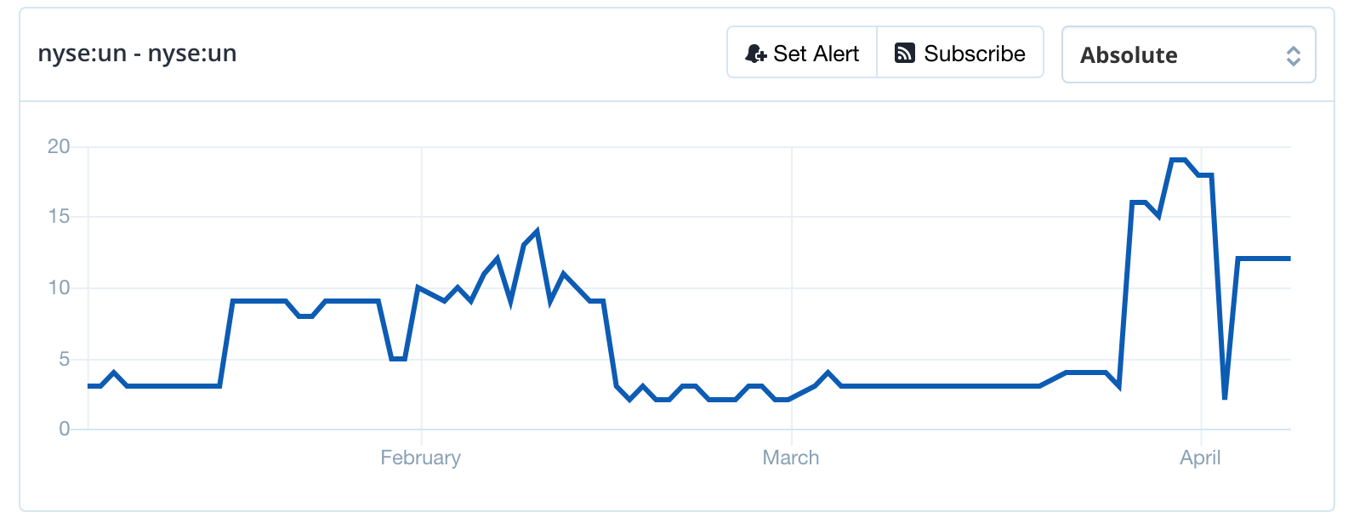Click the peak data point near April
The width and height of the screenshot is (1354, 529).
pyautogui.click(x=1177, y=158)
